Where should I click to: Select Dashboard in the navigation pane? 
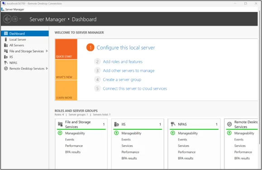25,34
